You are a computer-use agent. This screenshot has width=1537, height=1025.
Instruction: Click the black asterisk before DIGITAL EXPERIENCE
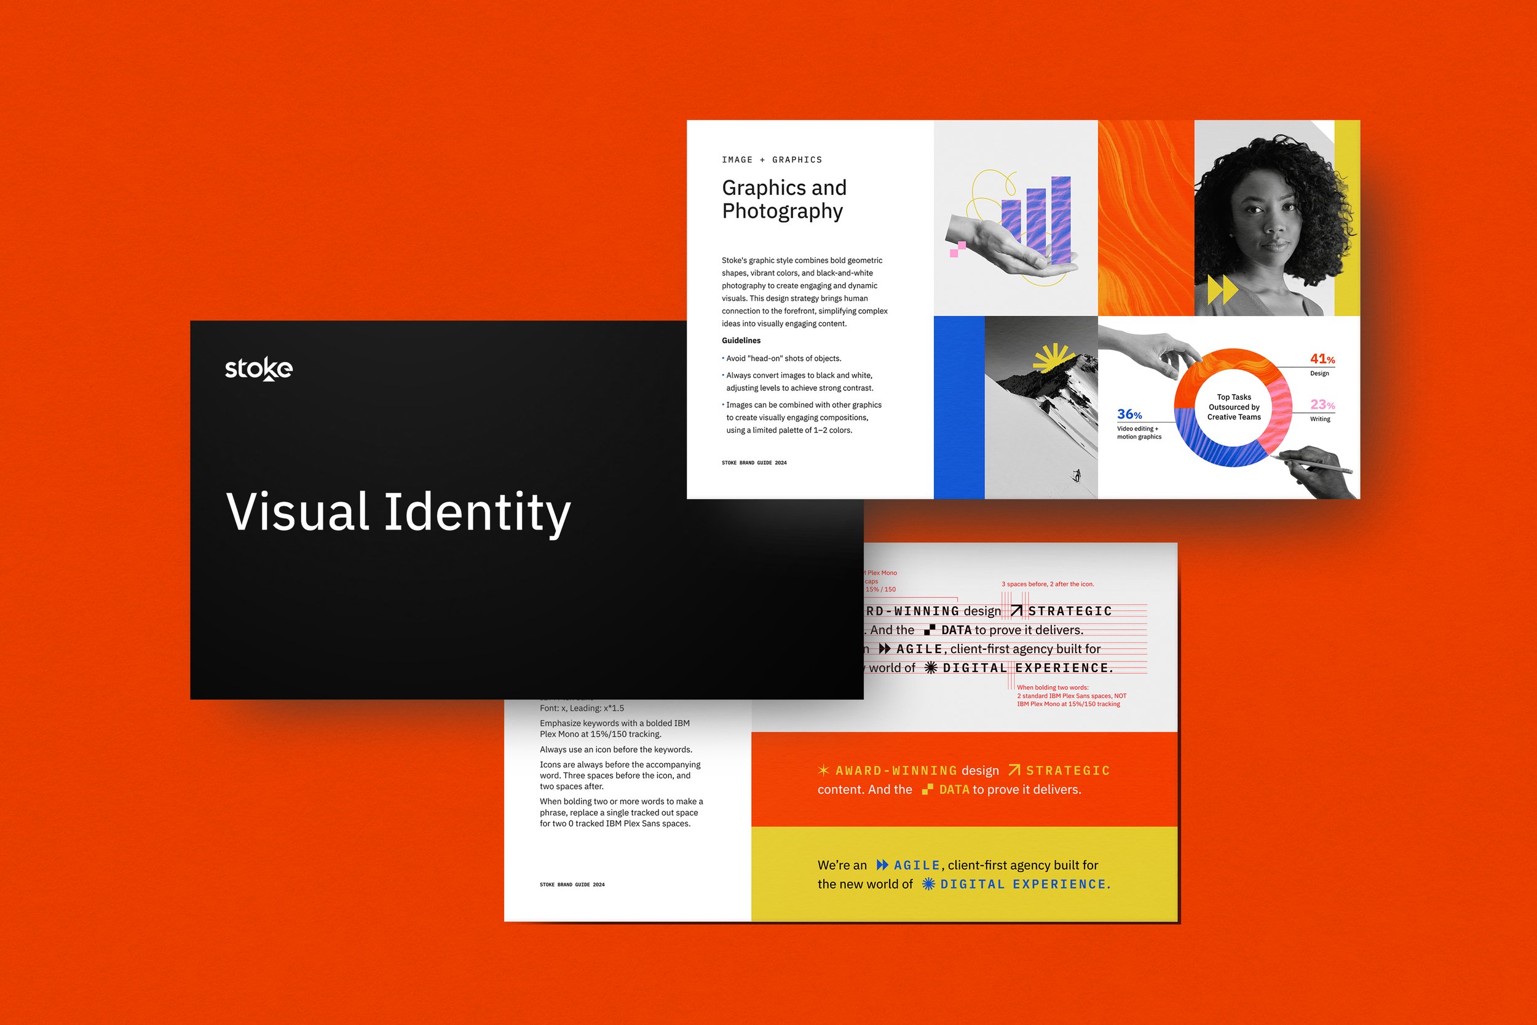(x=931, y=667)
